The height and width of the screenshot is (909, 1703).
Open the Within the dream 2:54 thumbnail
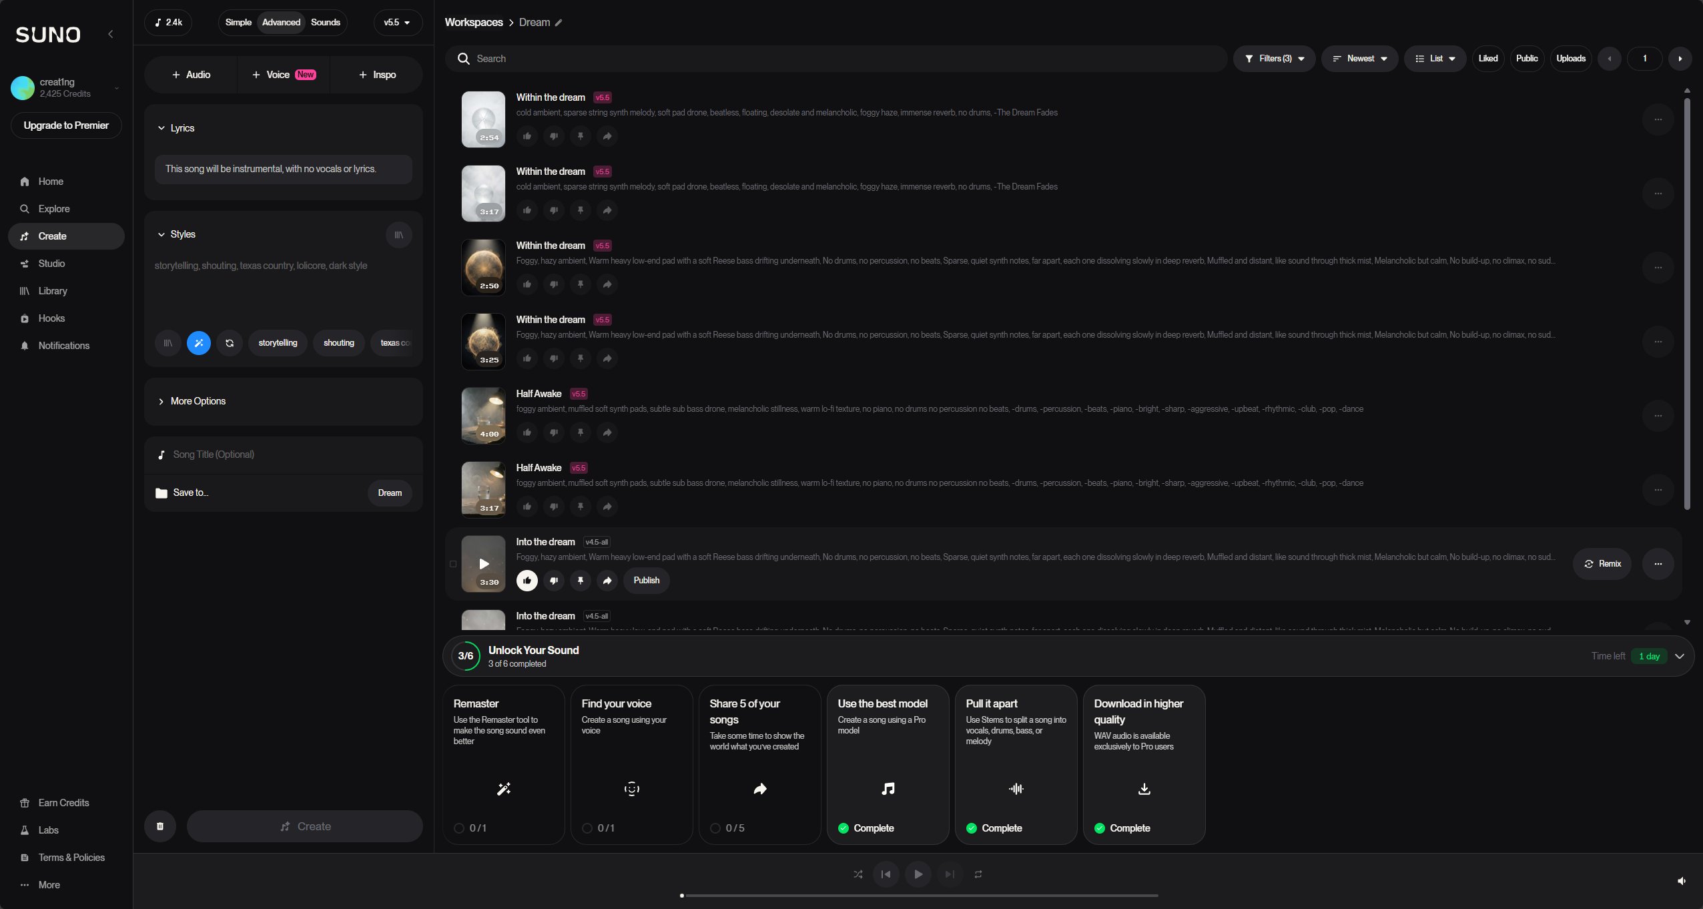[x=484, y=119]
